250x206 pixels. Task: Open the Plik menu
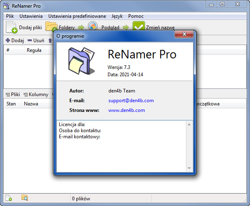point(10,16)
